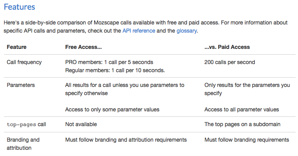Open the glossary link

[x=187, y=31]
